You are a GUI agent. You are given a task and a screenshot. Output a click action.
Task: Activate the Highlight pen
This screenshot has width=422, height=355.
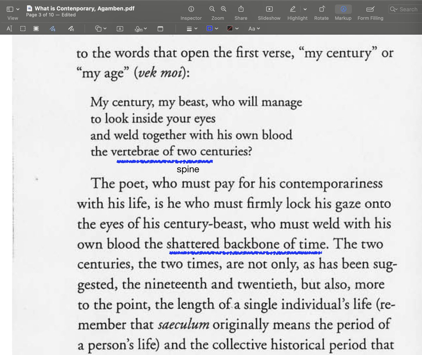293,9
